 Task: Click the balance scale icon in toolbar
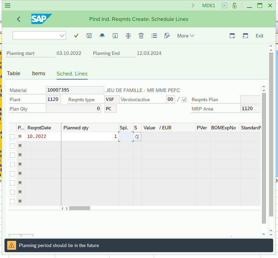128,36
